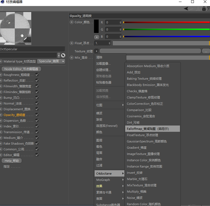Click the Help button

(12, 161)
